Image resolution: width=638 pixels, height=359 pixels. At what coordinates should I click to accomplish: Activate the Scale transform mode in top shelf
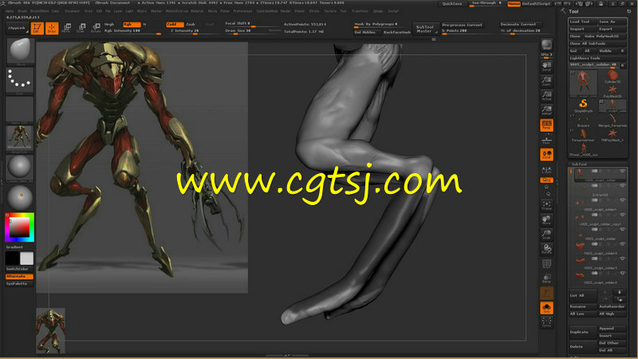click(81, 28)
